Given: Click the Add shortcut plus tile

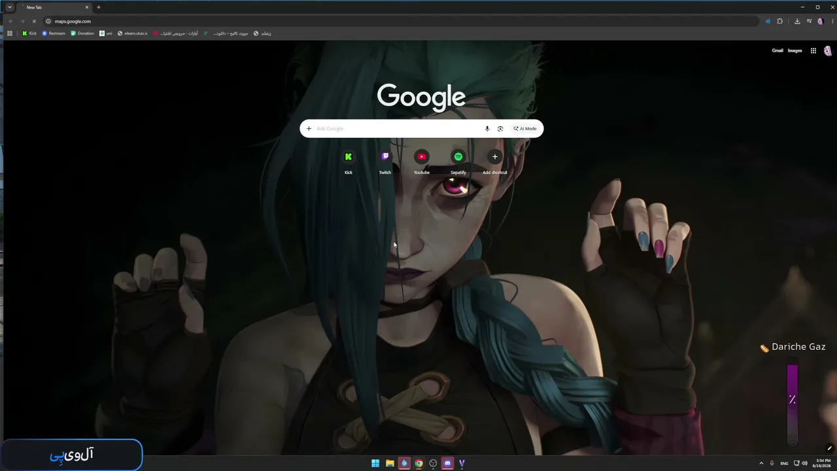Looking at the screenshot, I should (x=495, y=162).
